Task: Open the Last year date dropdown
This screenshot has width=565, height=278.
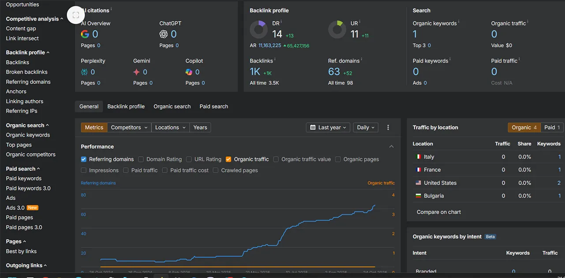Action: click(328, 128)
